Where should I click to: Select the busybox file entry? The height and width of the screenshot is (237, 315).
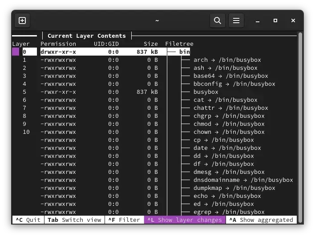coord(206,92)
